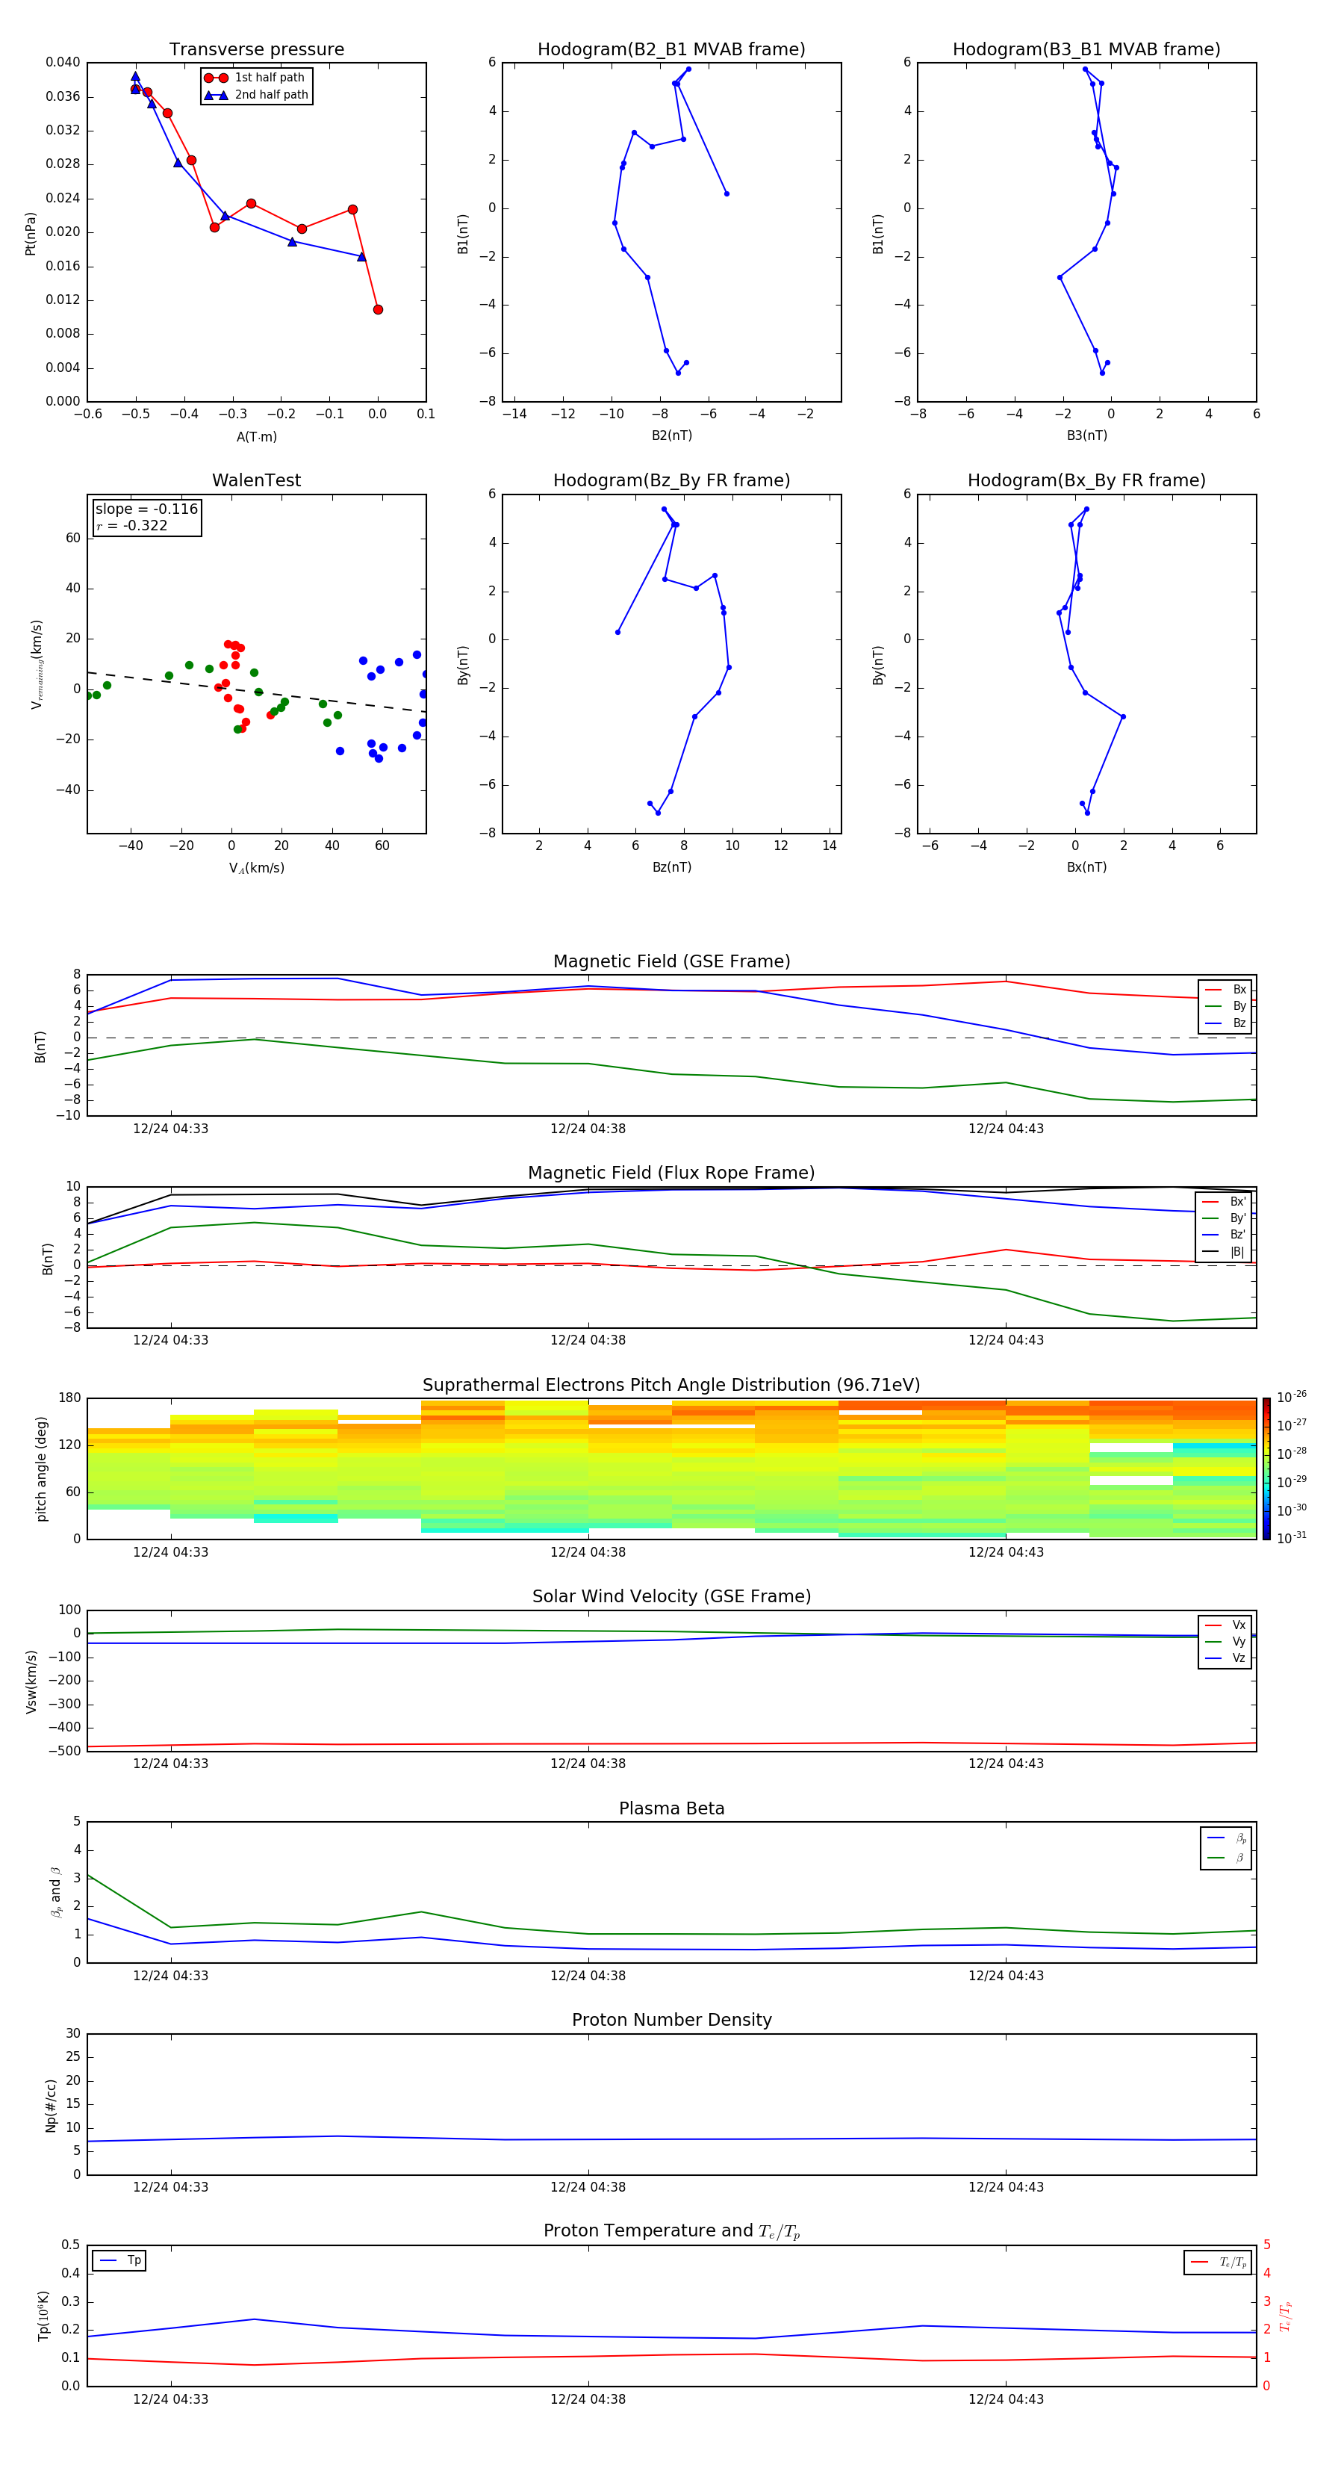Click the 'B2(nT)' x-axis label
Viewport: 1344px width, 2465px height.
coord(671,435)
